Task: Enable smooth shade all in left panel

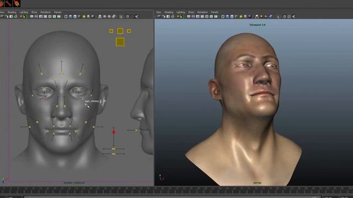Action: 70,16
